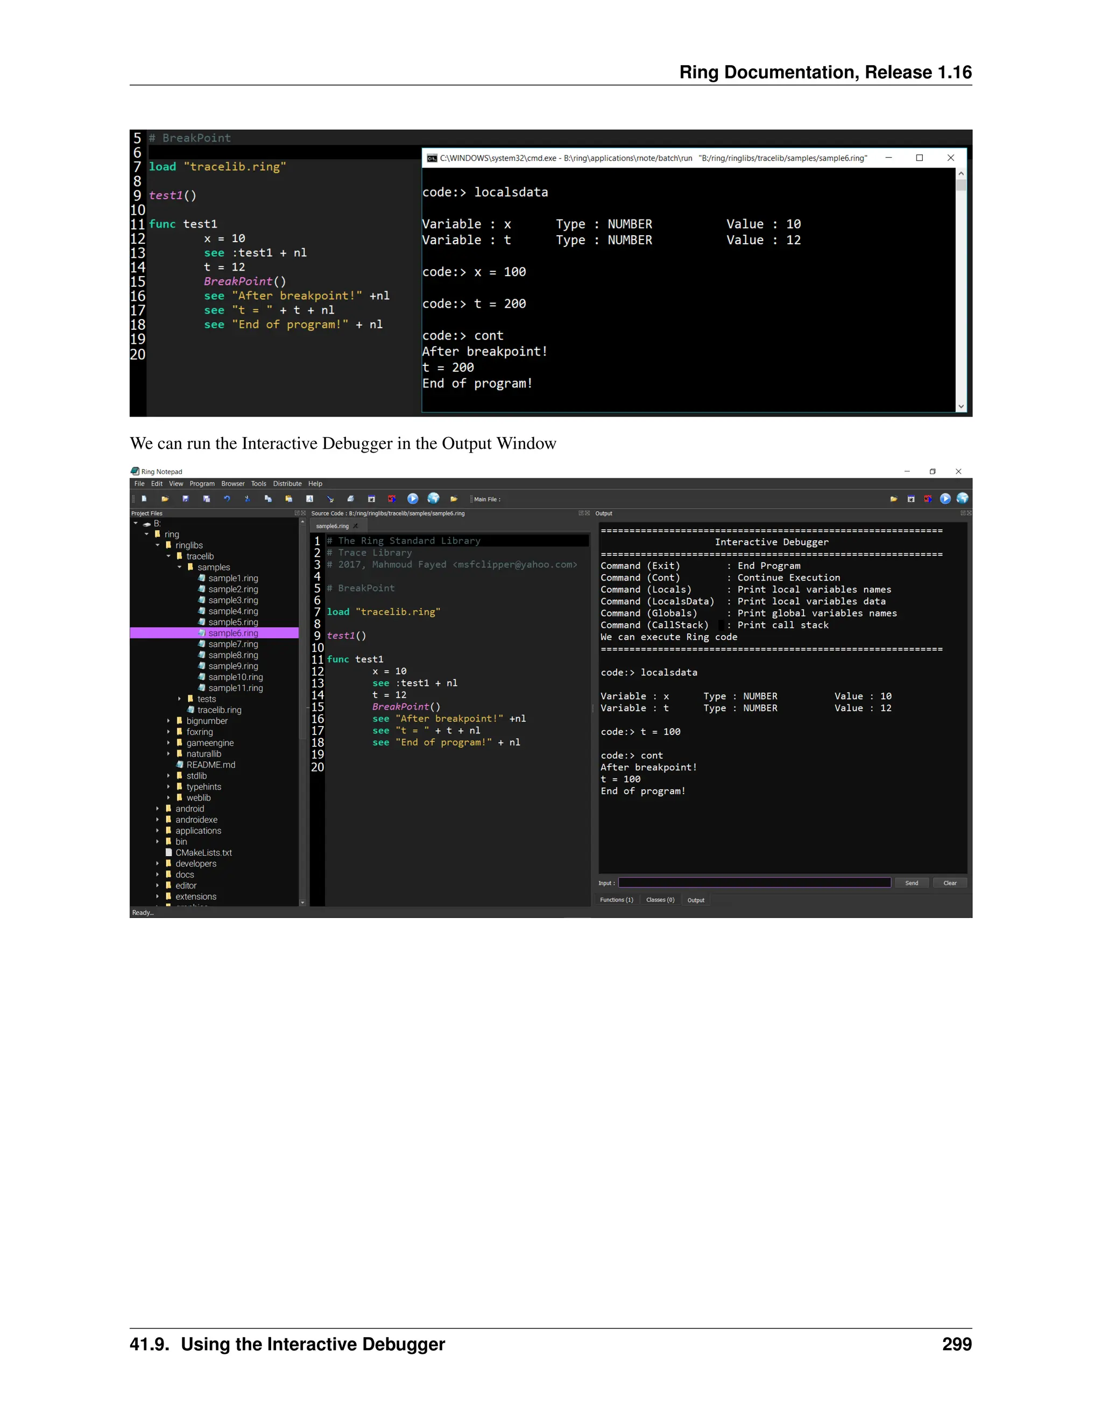Screen dimensions: 1102x1426
Task: Click the Undo arrow icon
Action: pos(227,499)
